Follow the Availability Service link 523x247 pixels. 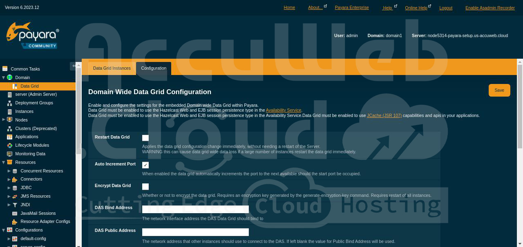[x=284, y=110]
